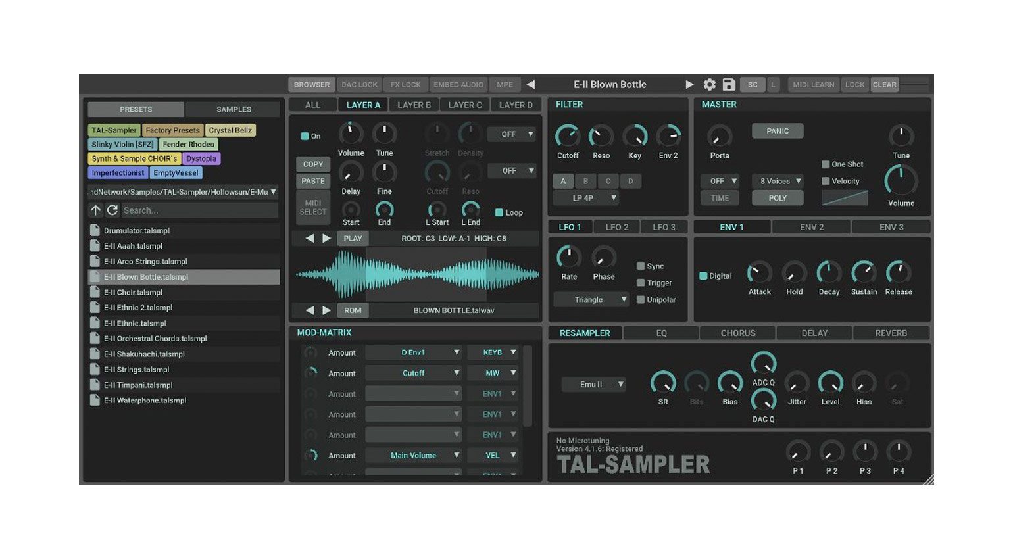Enable LFO Trigger checkbox
Viewport: 1013px width, 559px height.
point(640,283)
